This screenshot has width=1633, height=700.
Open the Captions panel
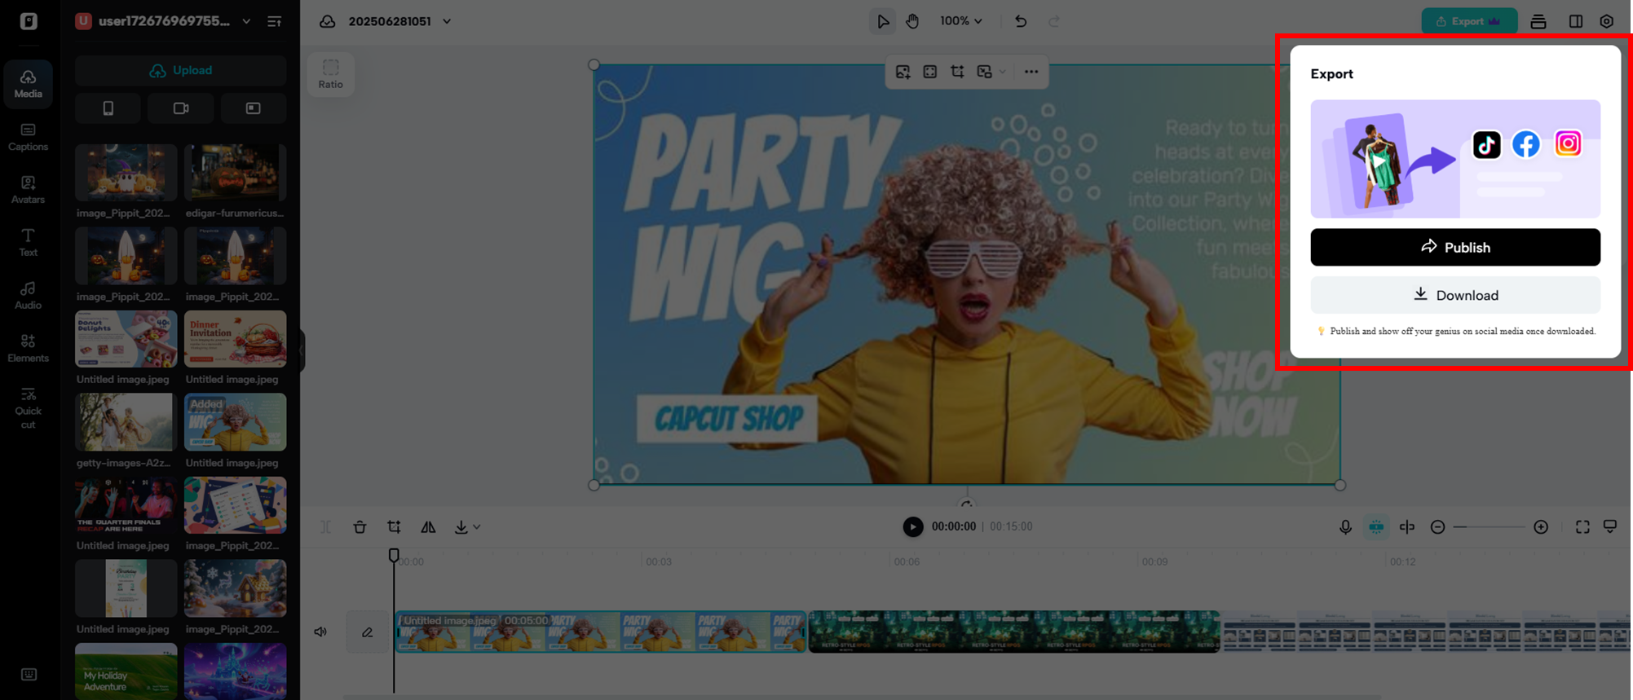tap(28, 137)
